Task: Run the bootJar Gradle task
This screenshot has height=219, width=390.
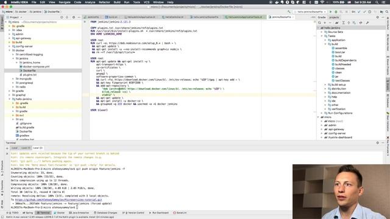Action: coord(340,52)
